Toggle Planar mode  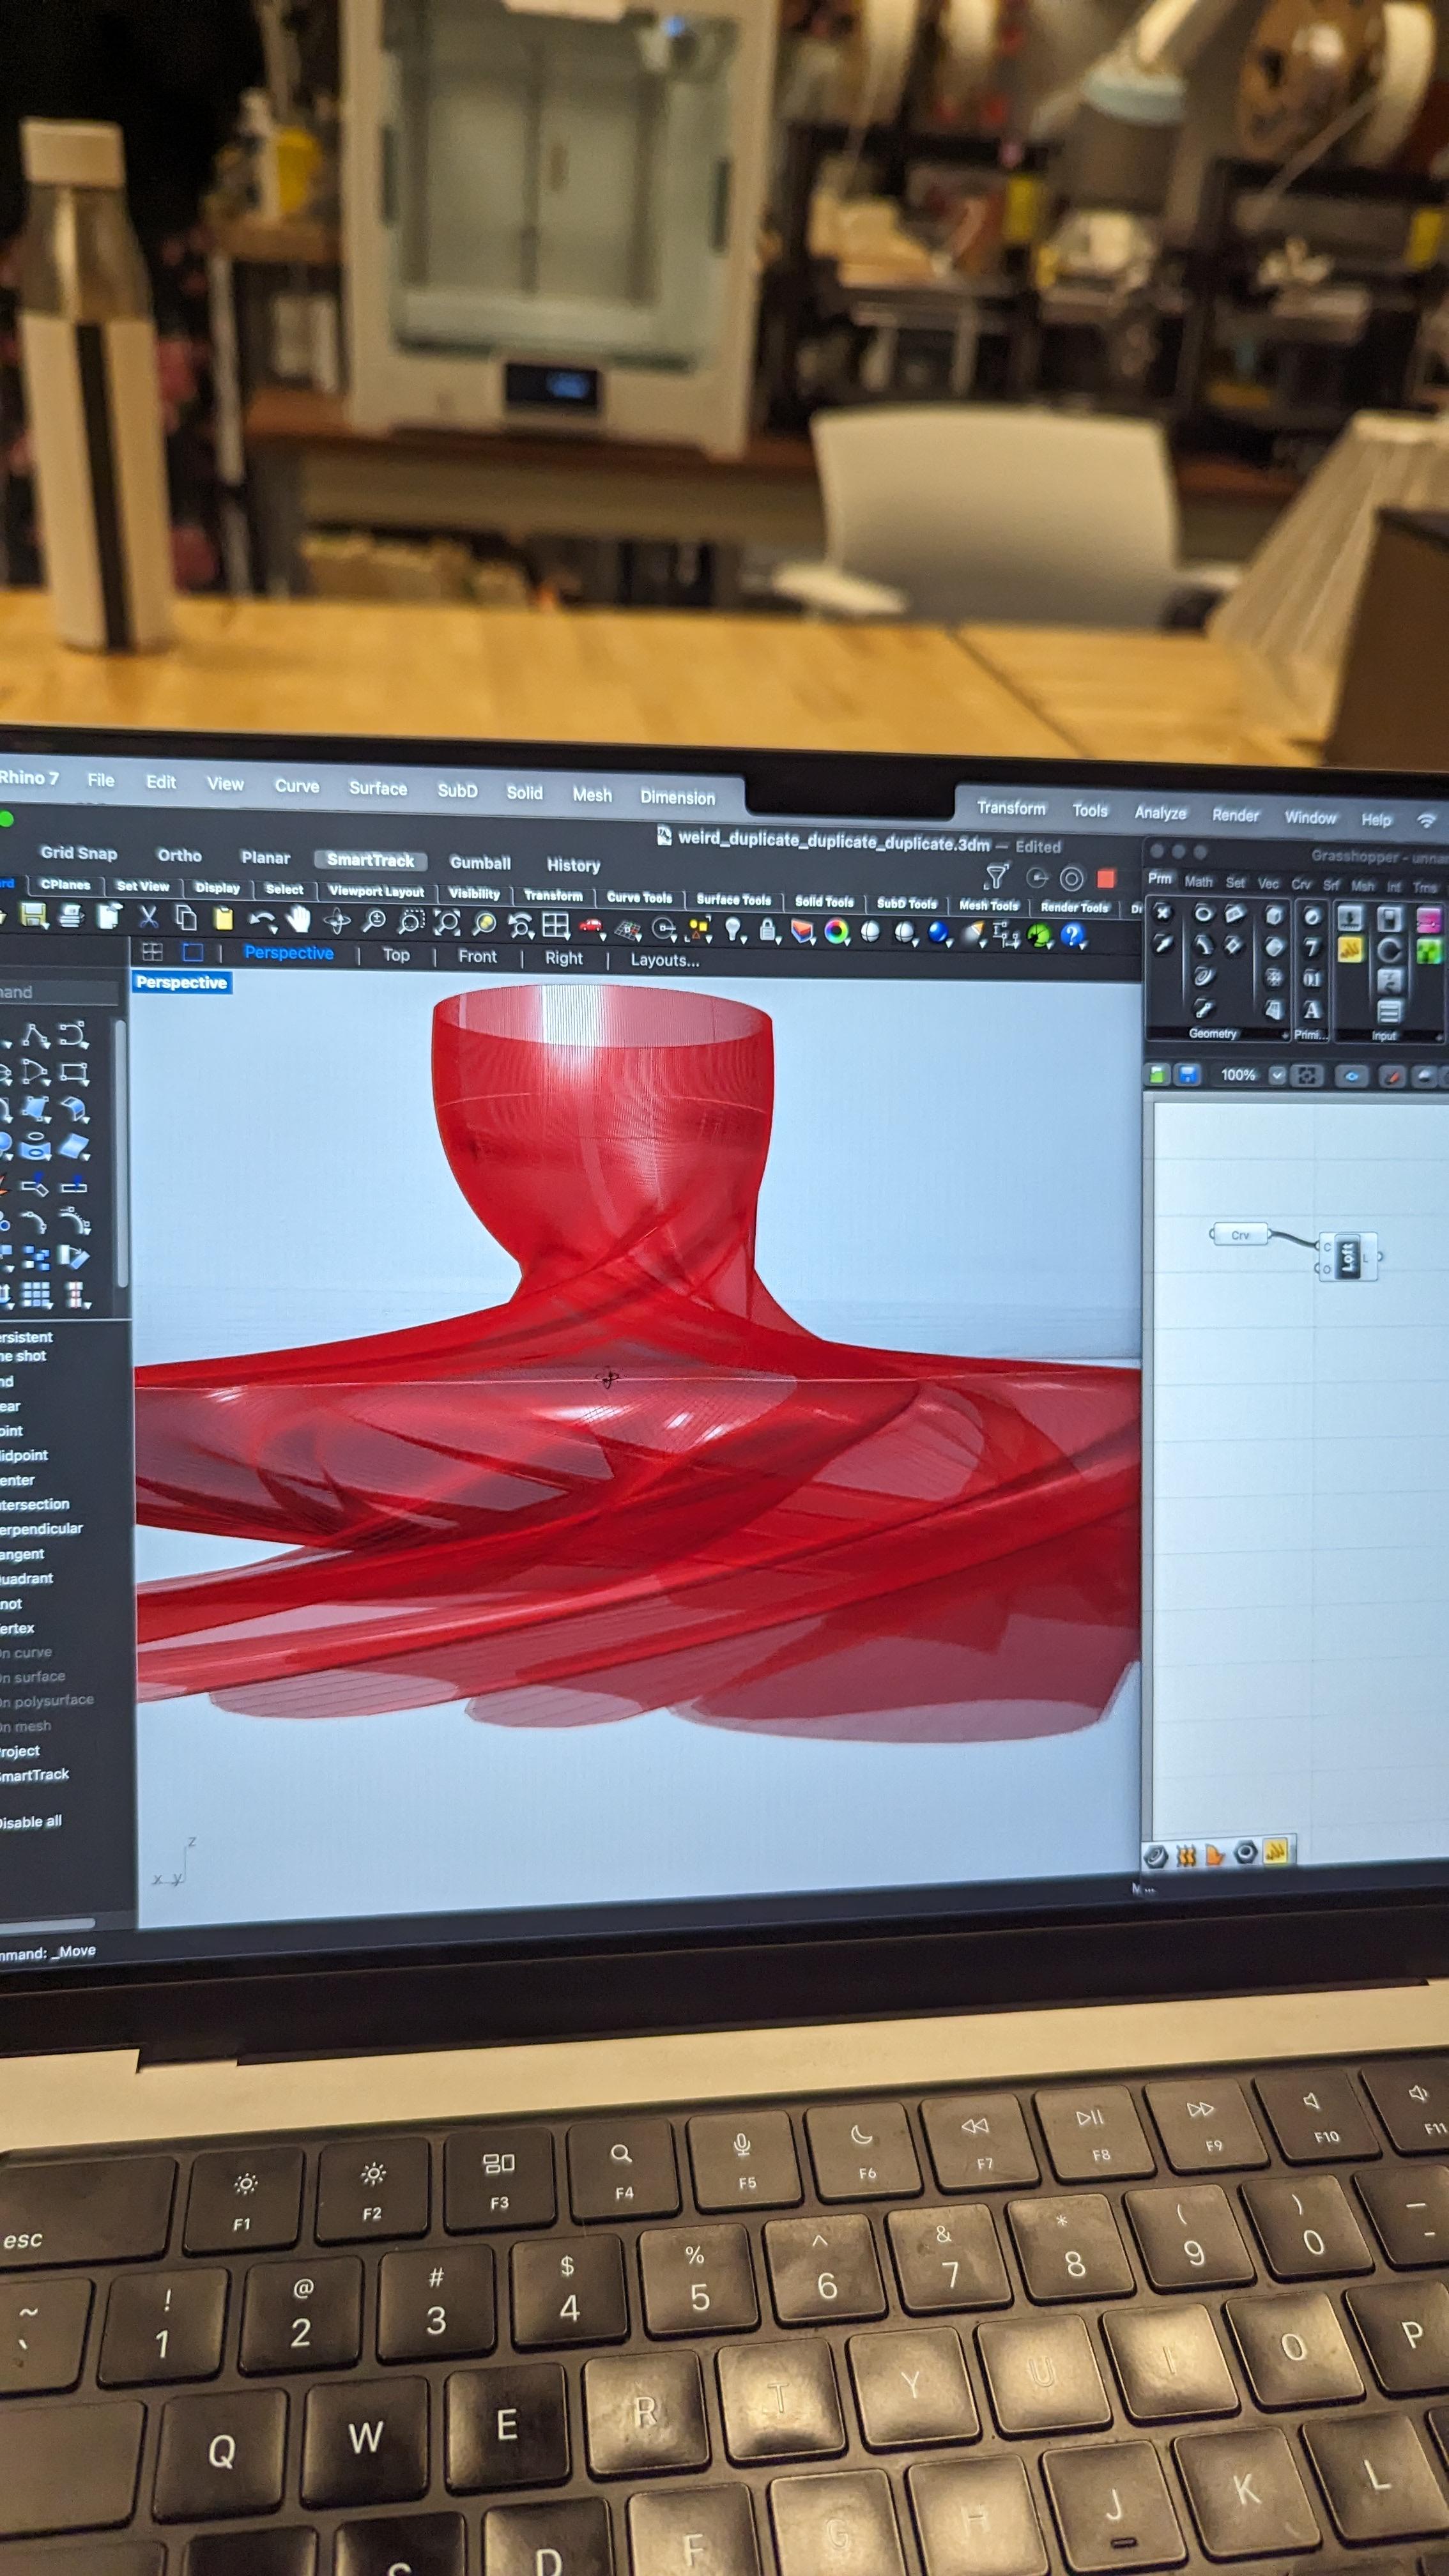coord(265,858)
